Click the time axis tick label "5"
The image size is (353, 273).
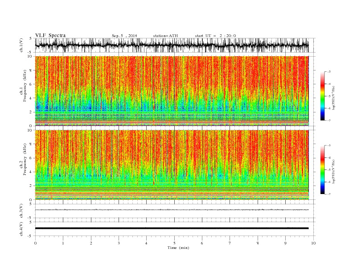tap(174, 243)
